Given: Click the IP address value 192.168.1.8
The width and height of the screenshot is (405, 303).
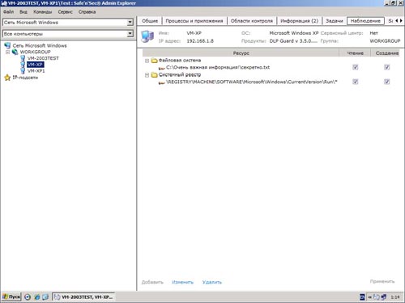Looking at the screenshot, I should [x=200, y=41].
